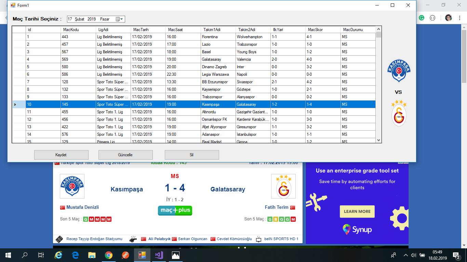
Task: Launch Microsoft Edge from taskbar
Action: [x=75, y=255]
